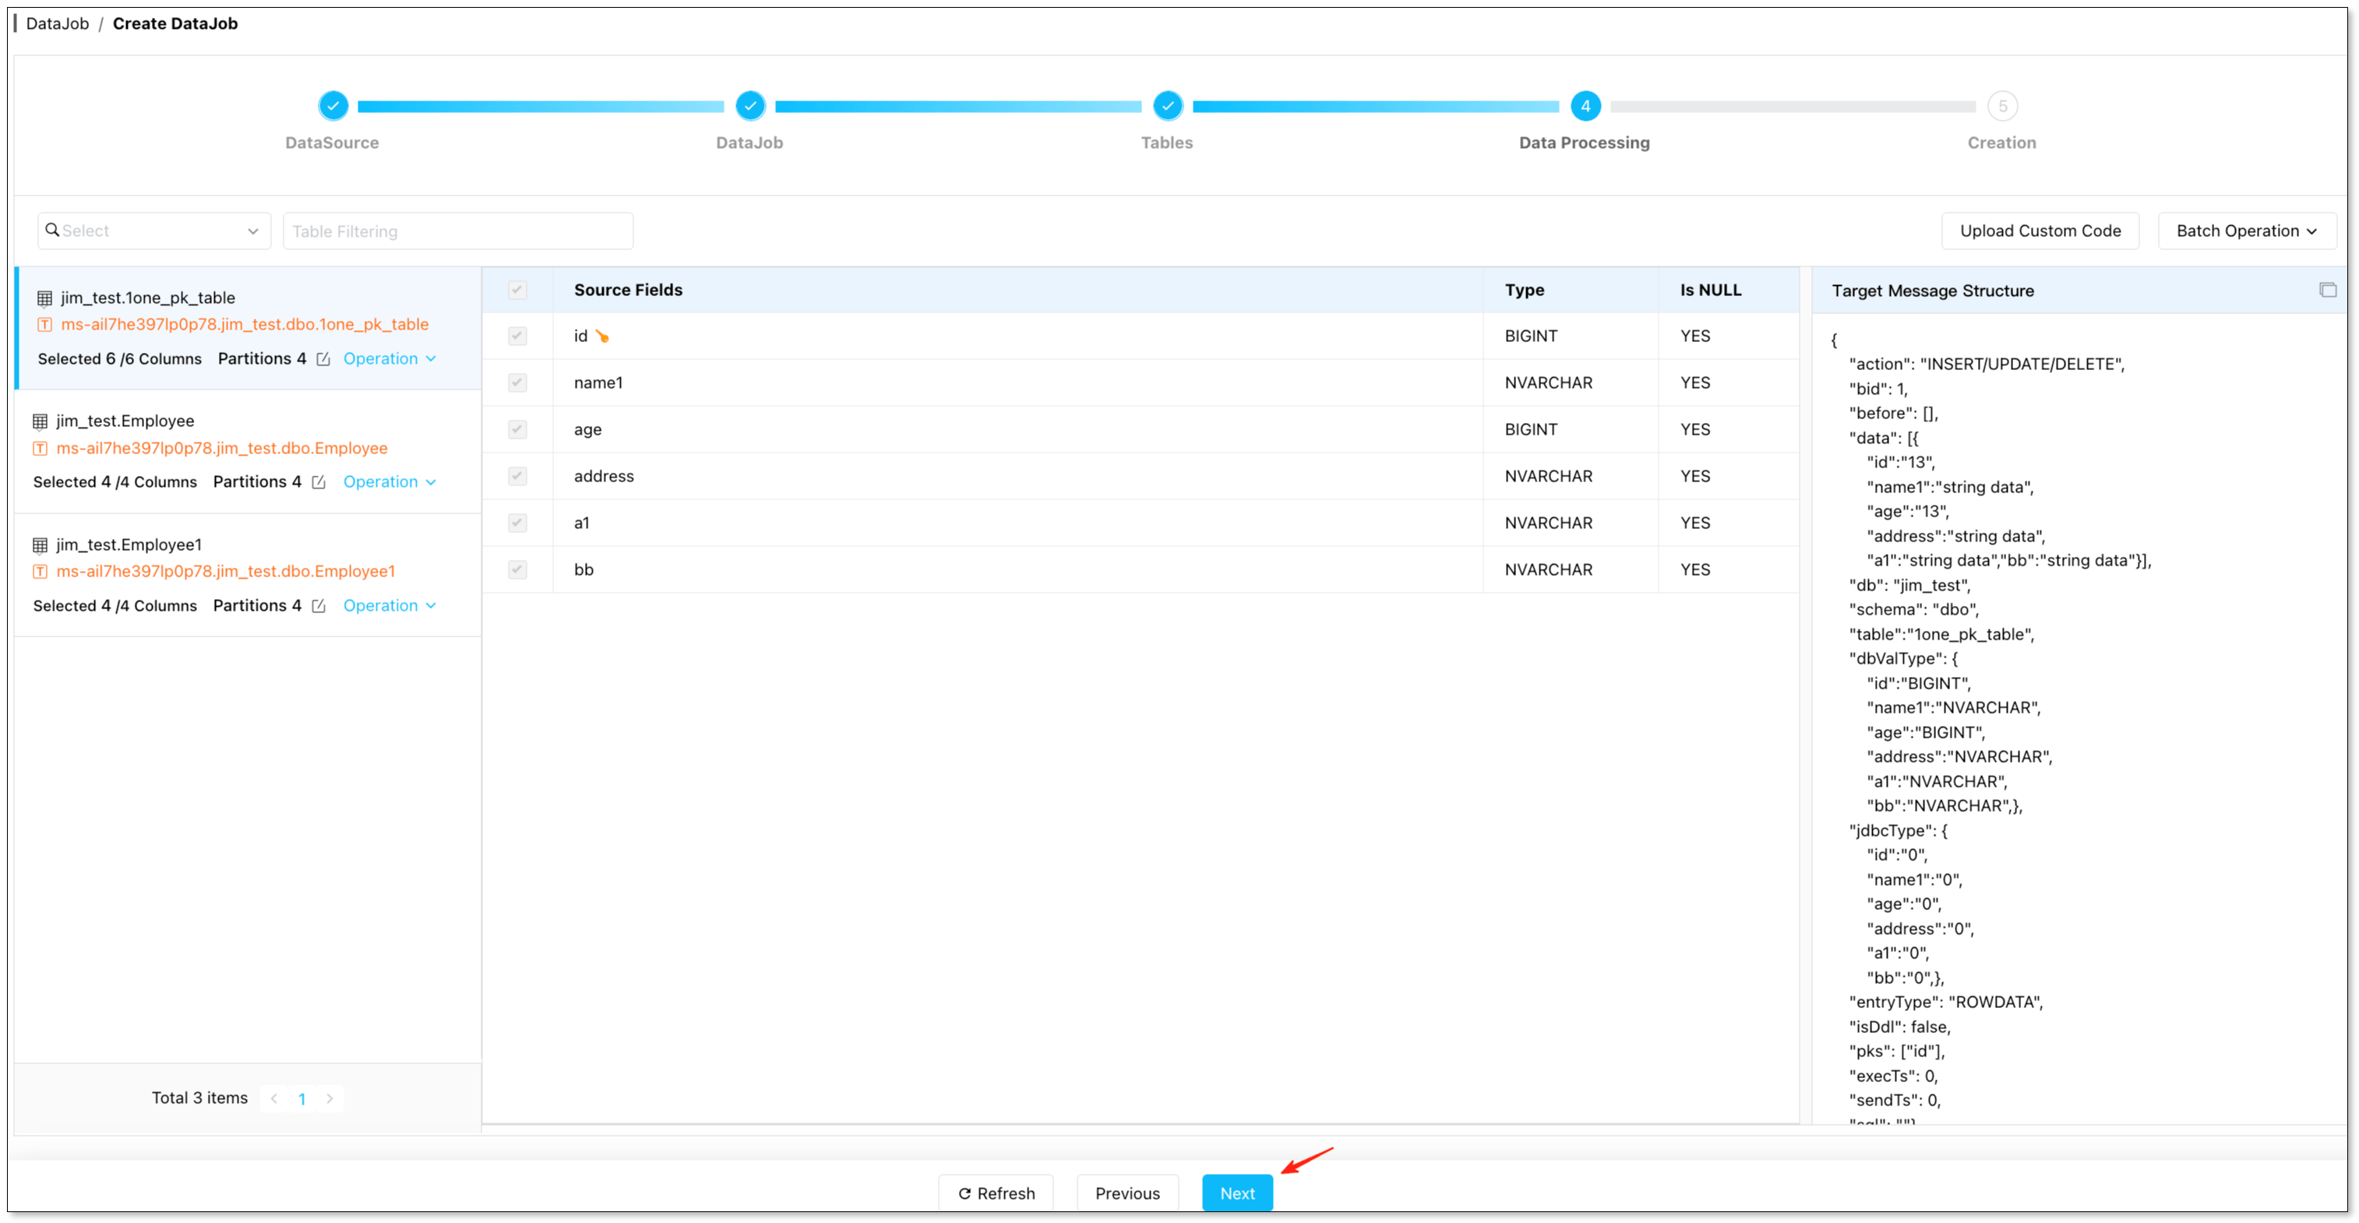The image size is (2359, 1223).
Task: Open the Select dropdown filter
Action: pyautogui.click(x=153, y=231)
